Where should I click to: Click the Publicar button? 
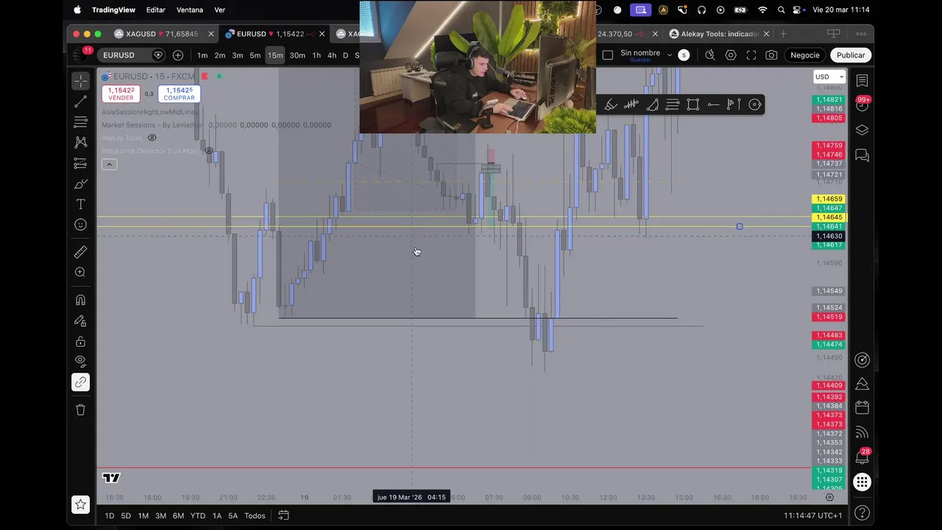click(x=851, y=55)
